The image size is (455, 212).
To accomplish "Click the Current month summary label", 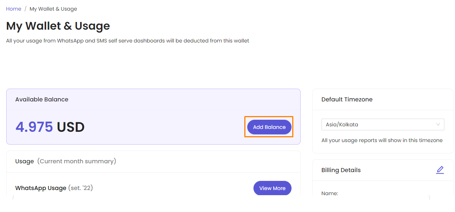I will point(77,161).
